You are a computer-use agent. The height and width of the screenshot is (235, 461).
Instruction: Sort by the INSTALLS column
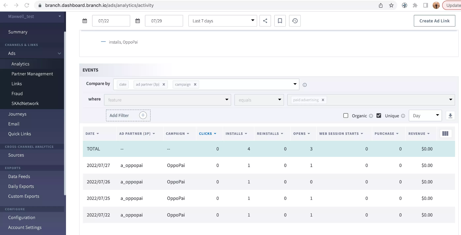click(x=236, y=134)
